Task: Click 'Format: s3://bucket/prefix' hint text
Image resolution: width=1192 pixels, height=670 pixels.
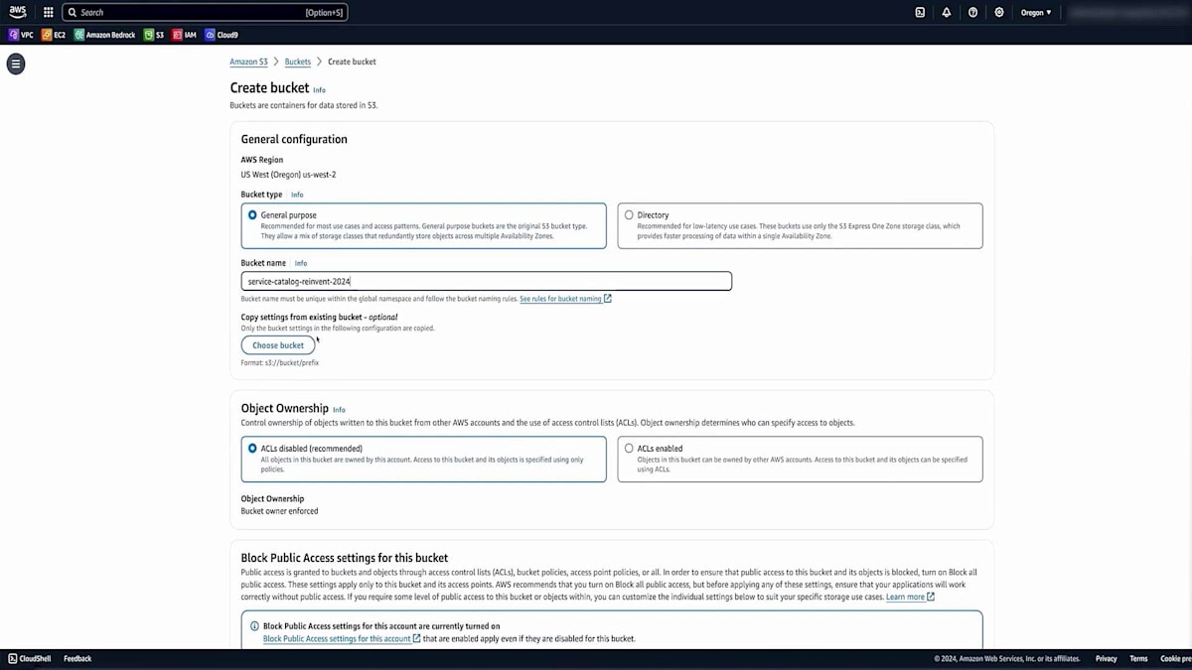Action: coord(280,363)
